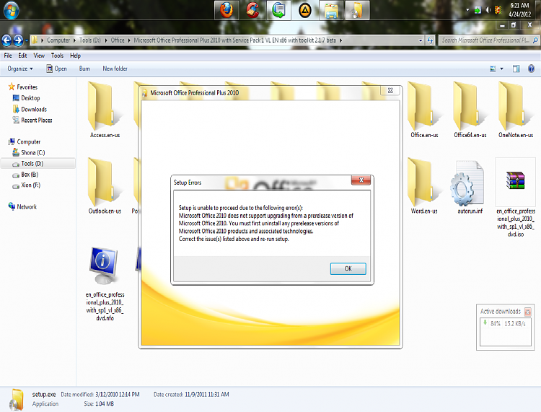Open the View menu
This screenshot has height=412, width=541.
[39, 56]
